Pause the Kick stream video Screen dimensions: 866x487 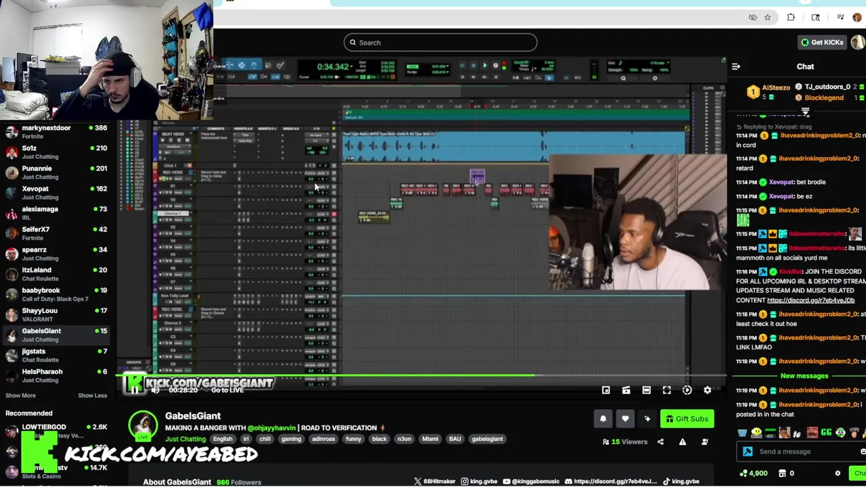[134, 390]
